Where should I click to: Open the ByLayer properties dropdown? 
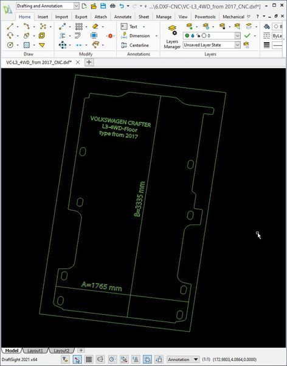pyautogui.click(x=277, y=36)
